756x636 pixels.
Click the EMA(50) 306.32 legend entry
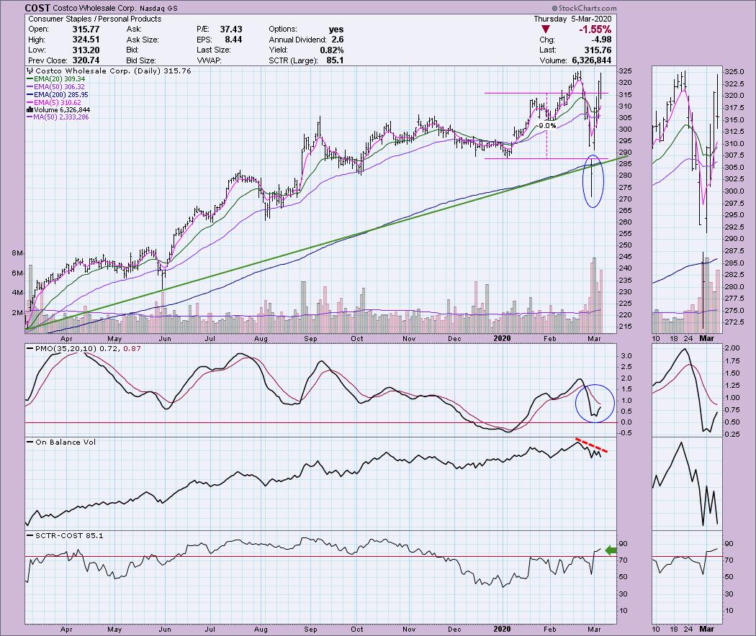tap(56, 87)
